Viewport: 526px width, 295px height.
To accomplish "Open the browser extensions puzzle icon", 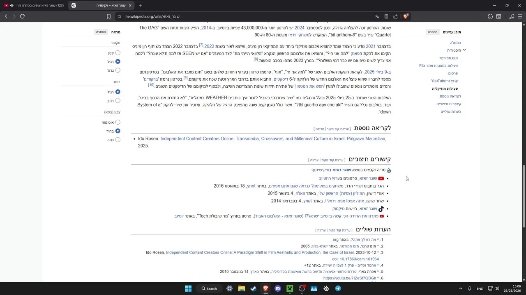I will click(x=490, y=16).
